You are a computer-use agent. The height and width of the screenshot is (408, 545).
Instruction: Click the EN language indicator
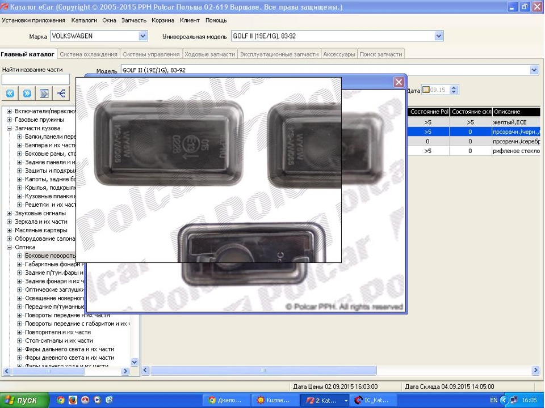point(493,400)
